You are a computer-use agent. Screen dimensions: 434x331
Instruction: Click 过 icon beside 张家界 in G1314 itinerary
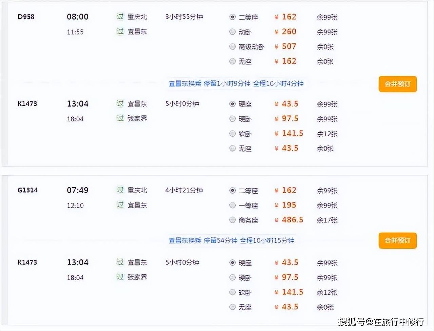(x=120, y=277)
